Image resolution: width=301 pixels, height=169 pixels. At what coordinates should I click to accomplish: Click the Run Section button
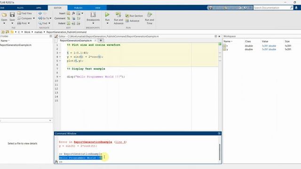coord(134,15)
